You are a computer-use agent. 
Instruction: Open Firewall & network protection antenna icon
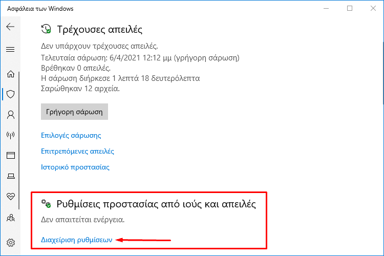coord(11,135)
